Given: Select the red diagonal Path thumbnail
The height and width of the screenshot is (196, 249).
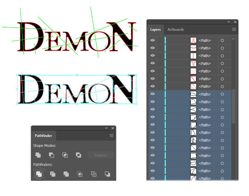Looking at the screenshot, I should 193,79.
